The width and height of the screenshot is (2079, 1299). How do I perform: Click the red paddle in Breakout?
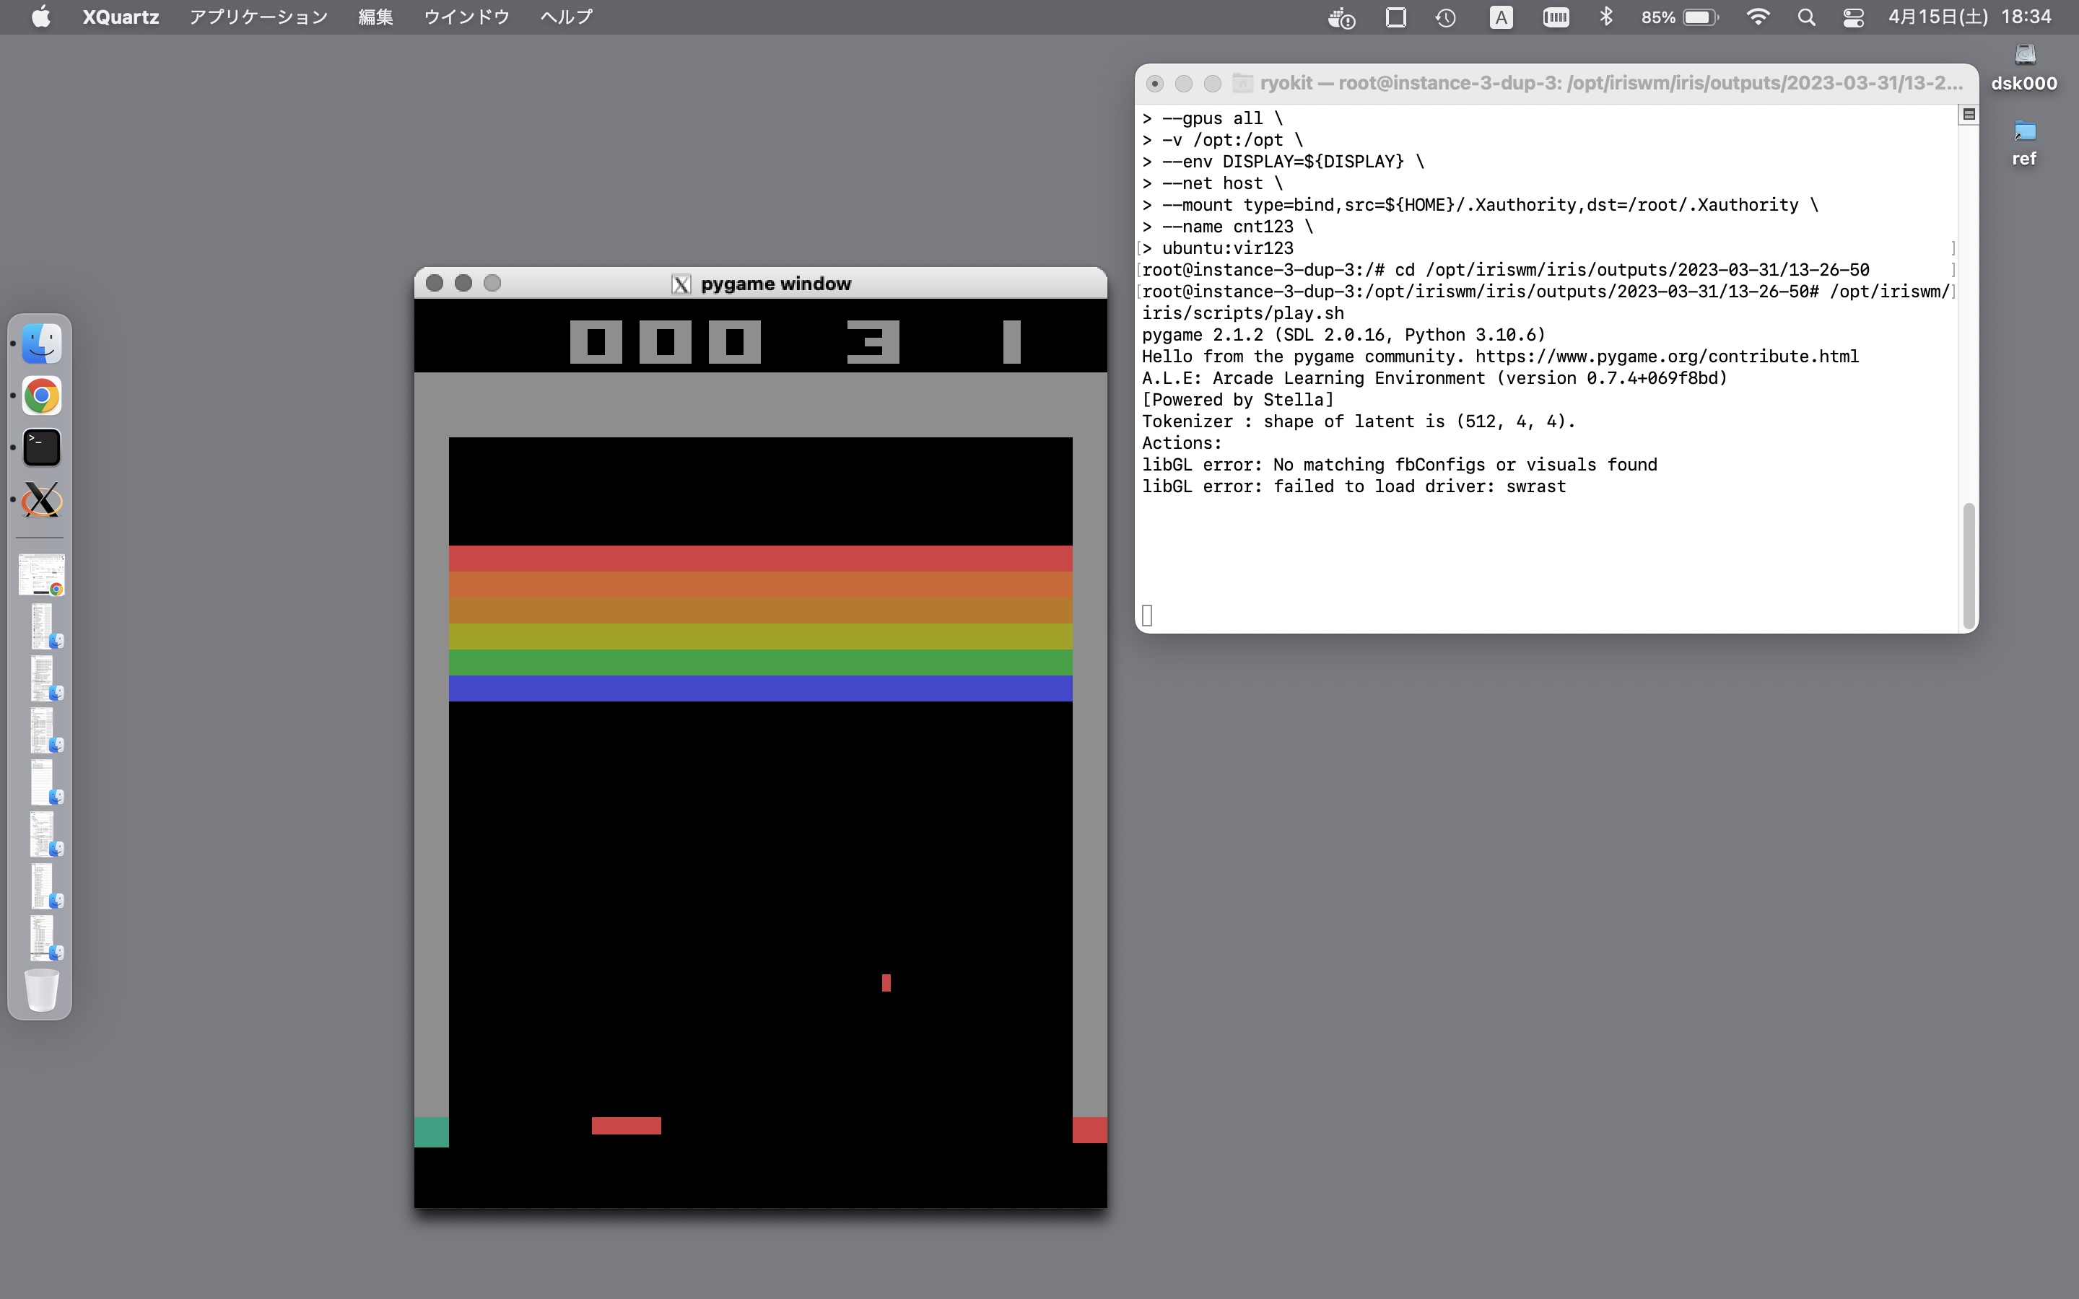tap(627, 1126)
